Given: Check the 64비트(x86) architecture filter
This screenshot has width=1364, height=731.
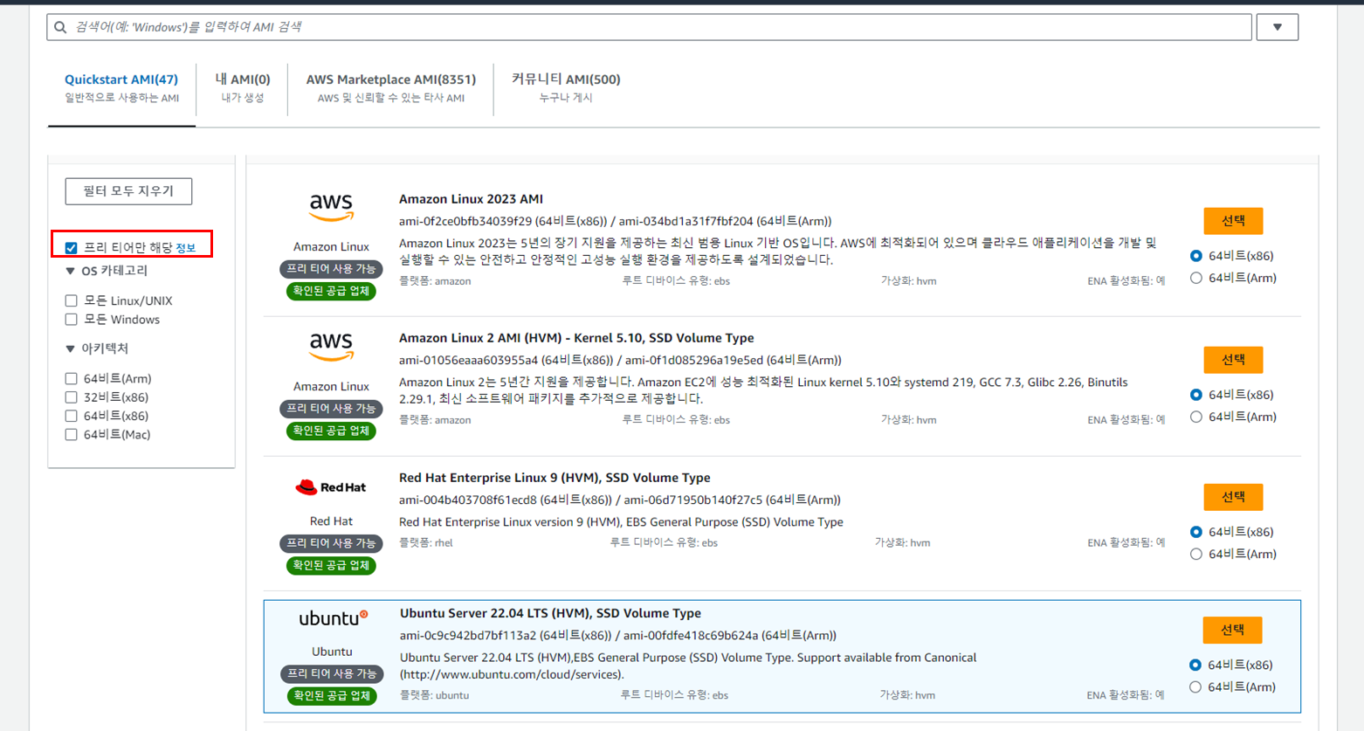Looking at the screenshot, I should (x=72, y=416).
